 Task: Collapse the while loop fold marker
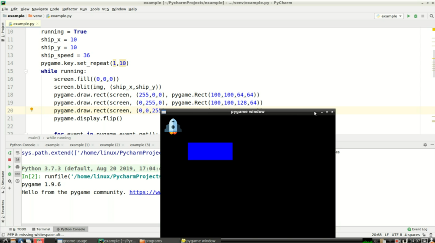(26, 71)
